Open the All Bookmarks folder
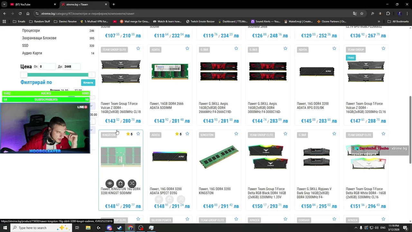412x232 pixels. click(x=398, y=22)
